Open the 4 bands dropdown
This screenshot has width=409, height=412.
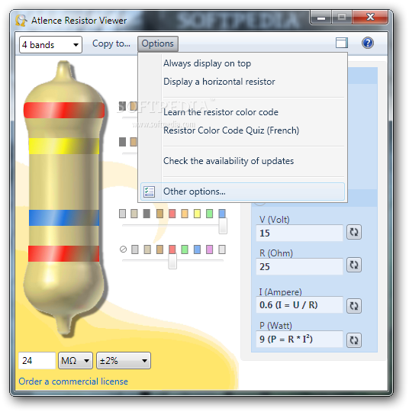click(50, 45)
